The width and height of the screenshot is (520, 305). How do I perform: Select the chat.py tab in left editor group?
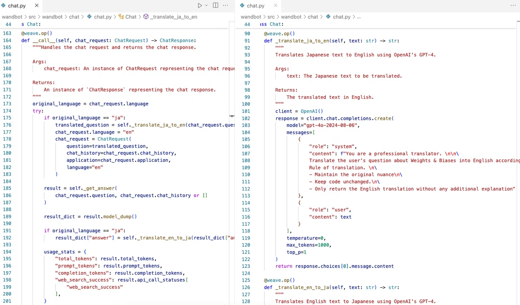point(21,6)
